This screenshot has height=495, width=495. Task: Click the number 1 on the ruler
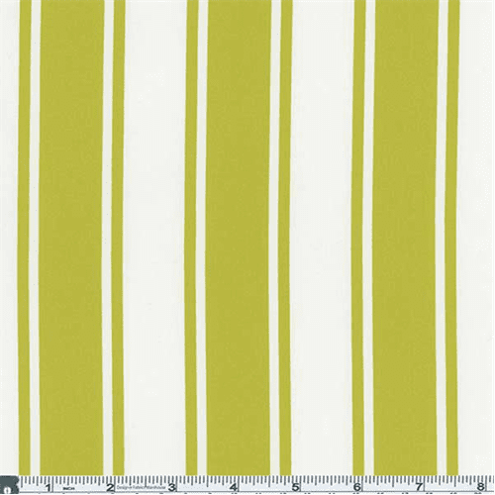tap(49, 487)
